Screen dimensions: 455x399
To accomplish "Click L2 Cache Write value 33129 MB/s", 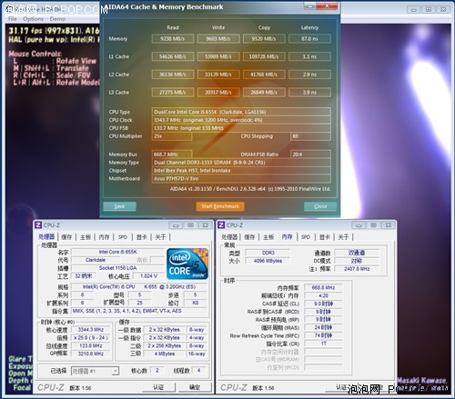I will [x=218, y=75].
